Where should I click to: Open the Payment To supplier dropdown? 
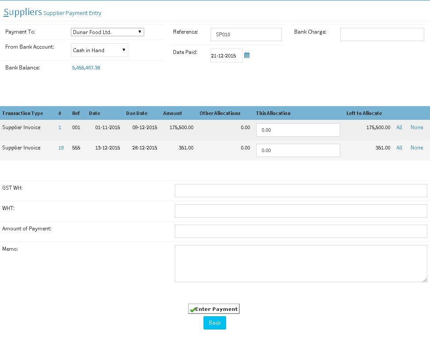click(x=107, y=32)
